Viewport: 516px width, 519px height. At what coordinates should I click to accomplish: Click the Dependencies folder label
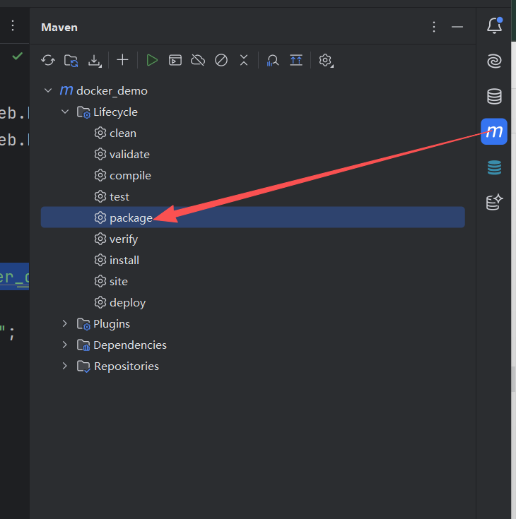130,345
